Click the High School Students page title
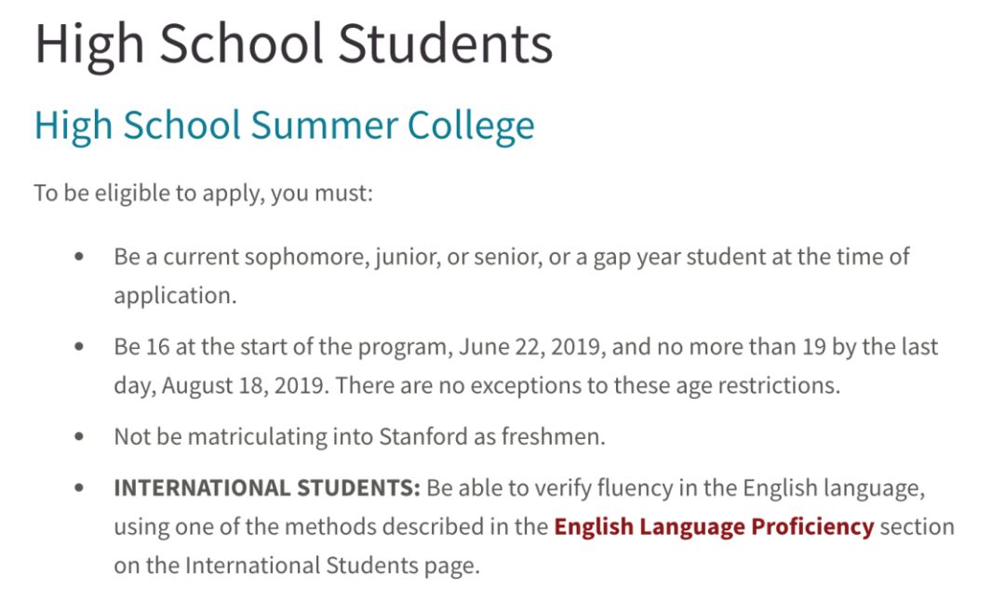Image resolution: width=1005 pixels, height=601 pixels. pos(293,44)
